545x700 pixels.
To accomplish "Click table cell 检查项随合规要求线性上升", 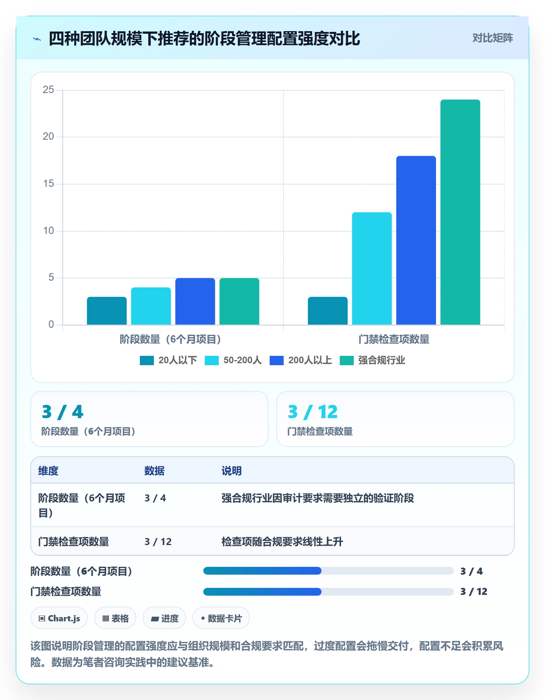I will (x=282, y=542).
